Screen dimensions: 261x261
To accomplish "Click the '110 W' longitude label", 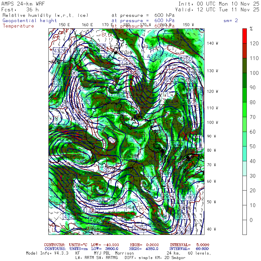I will click(x=212, y=108).
